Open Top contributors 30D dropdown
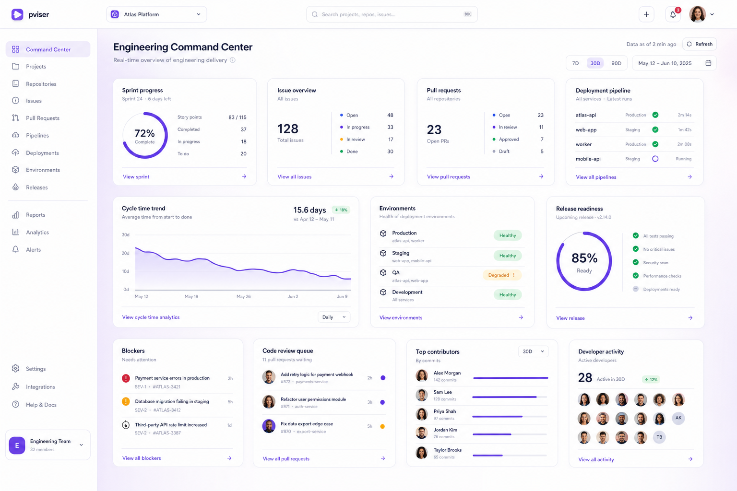The height and width of the screenshot is (491, 737). [x=533, y=351]
